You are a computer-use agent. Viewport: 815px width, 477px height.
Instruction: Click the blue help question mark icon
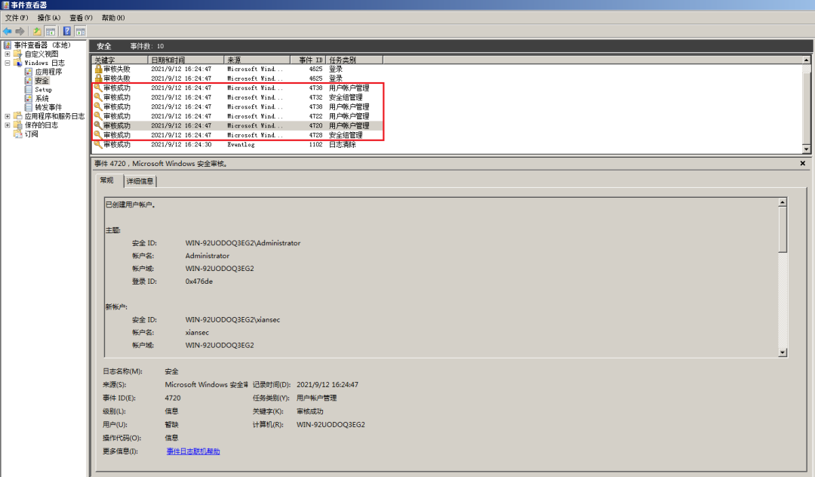click(67, 31)
